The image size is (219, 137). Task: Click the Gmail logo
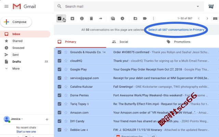24,7
